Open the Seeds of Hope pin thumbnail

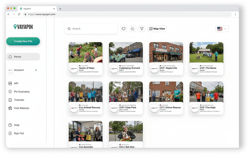[x=85, y=52]
